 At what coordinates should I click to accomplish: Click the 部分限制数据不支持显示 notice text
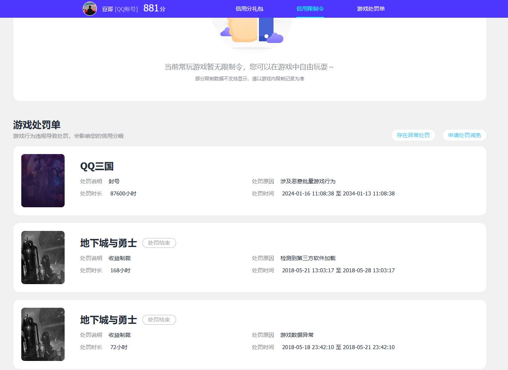[251, 78]
